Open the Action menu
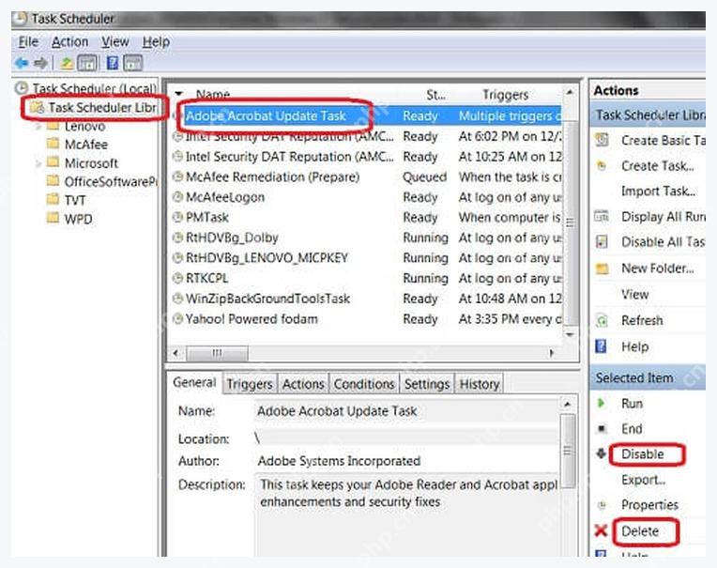Image resolution: width=717 pixels, height=568 pixels. tap(70, 41)
